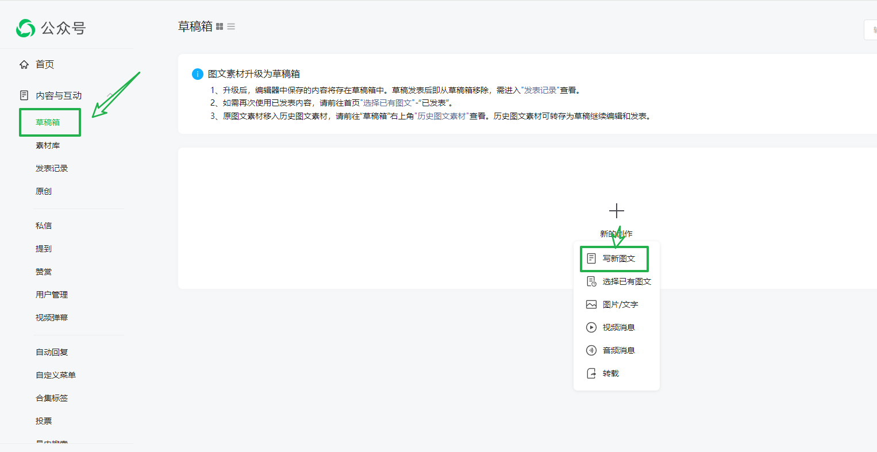The width and height of the screenshot is (877, 452).
Task: Open 自动回复 in the sidebar
Action: click(52, 352)
